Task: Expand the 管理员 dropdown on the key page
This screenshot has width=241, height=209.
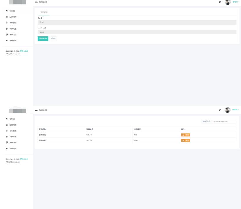Action: click(x=235, y=2)
